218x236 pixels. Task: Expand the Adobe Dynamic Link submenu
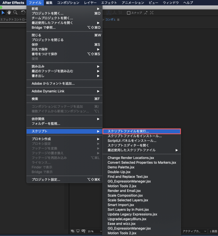(x=64, y=91)
